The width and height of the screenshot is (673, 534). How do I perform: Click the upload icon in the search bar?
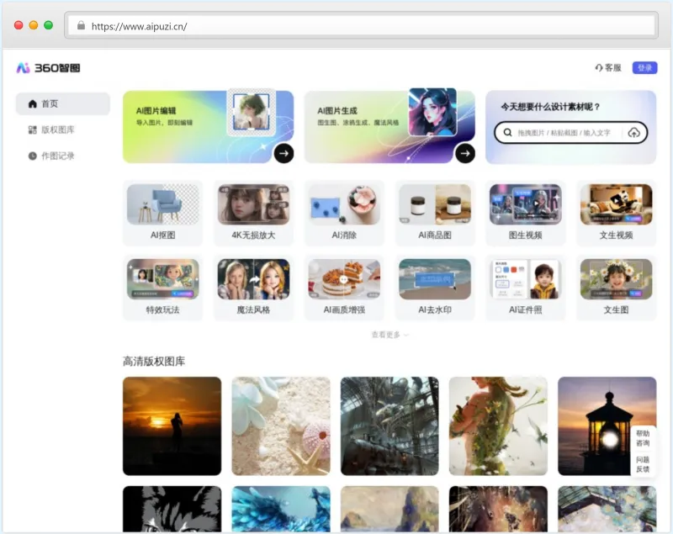[633, 133]
